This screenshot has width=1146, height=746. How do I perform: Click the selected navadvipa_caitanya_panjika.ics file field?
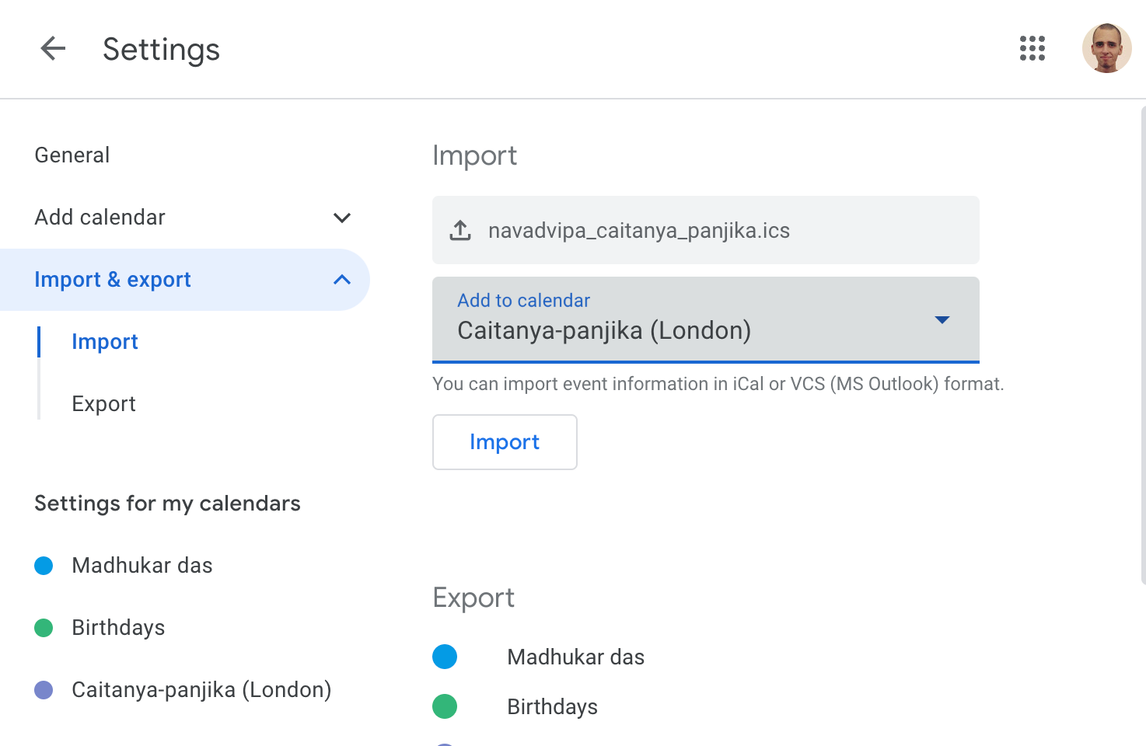(704, 231)
